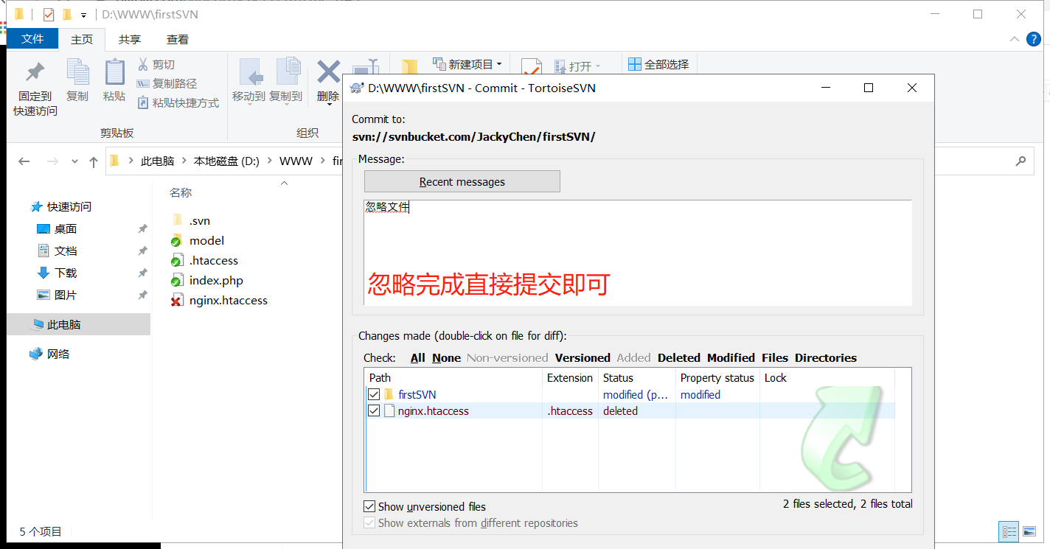Uncheck the nginx.htaccess row checkbox
1050x549 pixels.
[x=374, y=411]
